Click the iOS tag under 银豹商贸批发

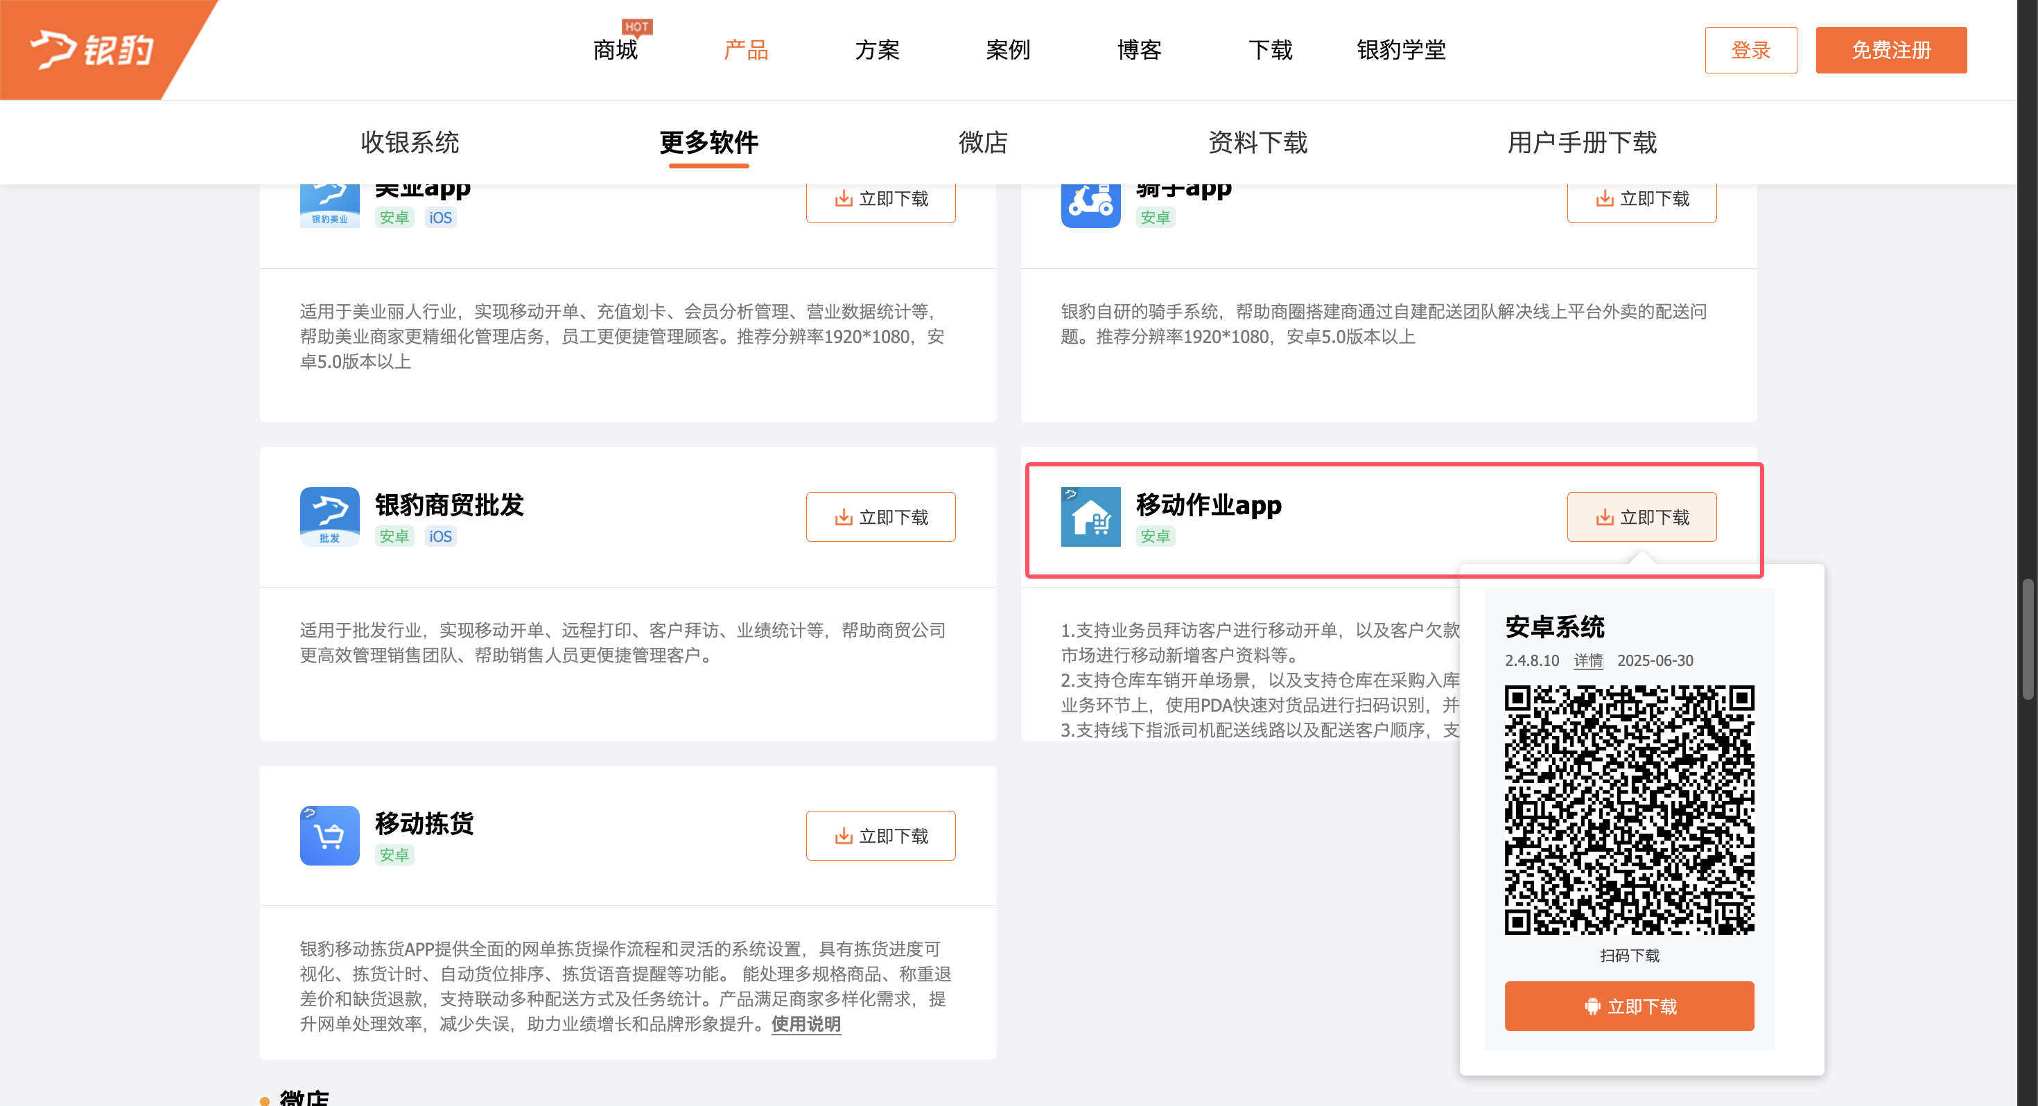441,536
